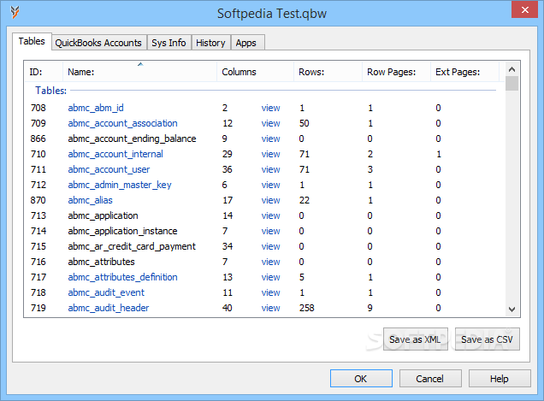Image resolution: width=544 pixels, height=401 pixels.
Task: Click view for abmc_alias columns
Action: [x=270, y=200]
